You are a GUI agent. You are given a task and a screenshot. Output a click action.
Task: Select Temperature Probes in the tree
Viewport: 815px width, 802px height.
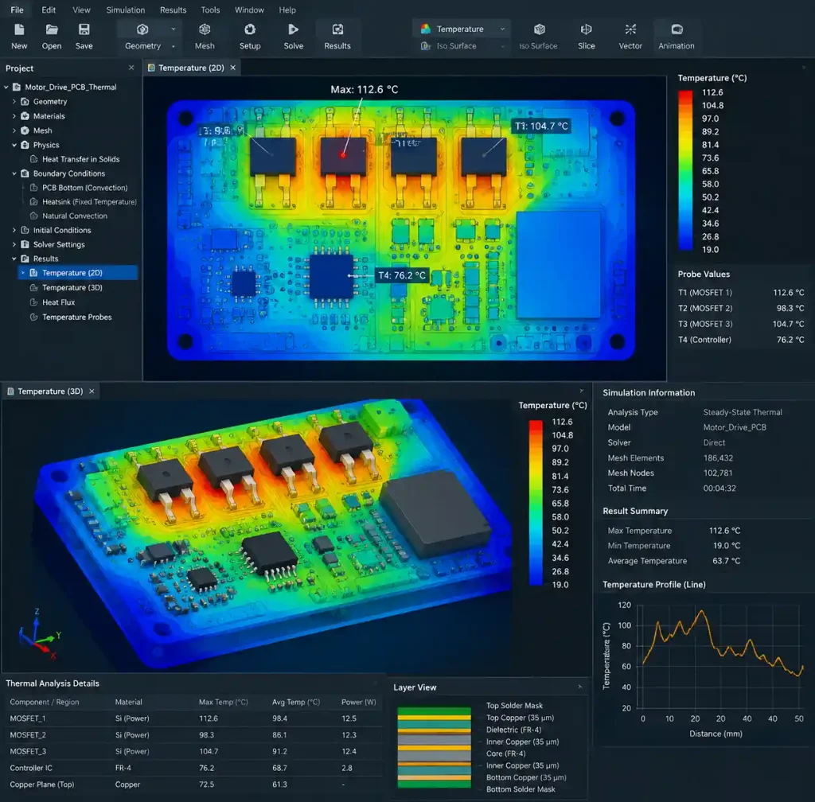point(77,317)
